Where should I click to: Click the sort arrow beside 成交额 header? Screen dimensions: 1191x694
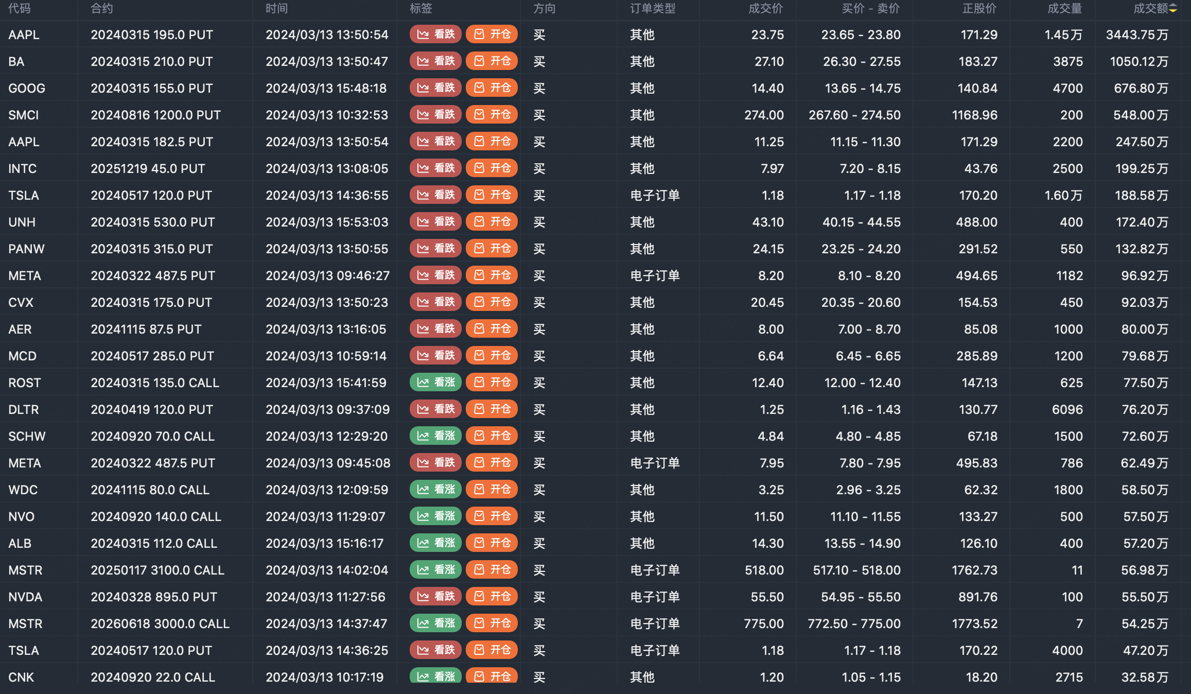tap(1173, 8)
